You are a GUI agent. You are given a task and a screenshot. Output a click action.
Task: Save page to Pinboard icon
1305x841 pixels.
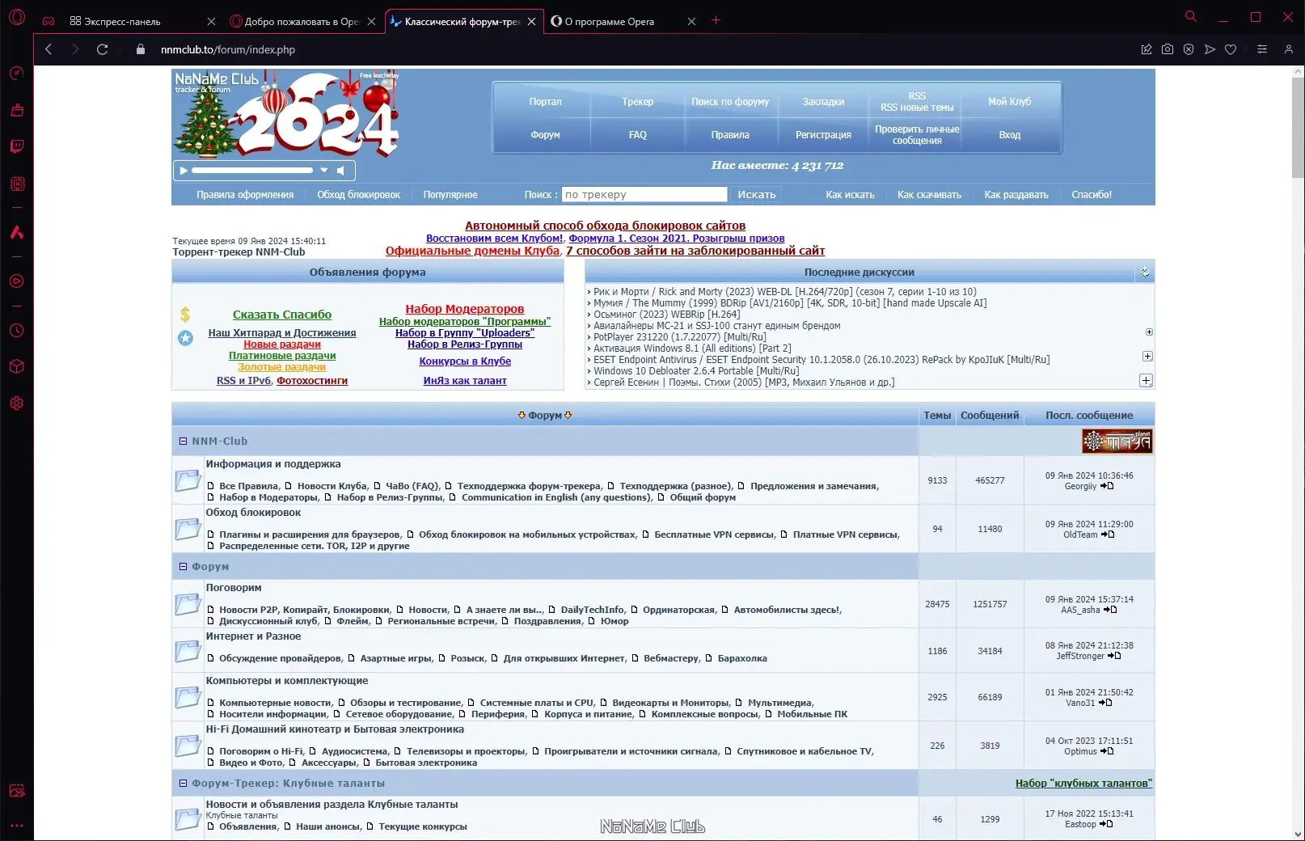click(x=1147, y=49)
